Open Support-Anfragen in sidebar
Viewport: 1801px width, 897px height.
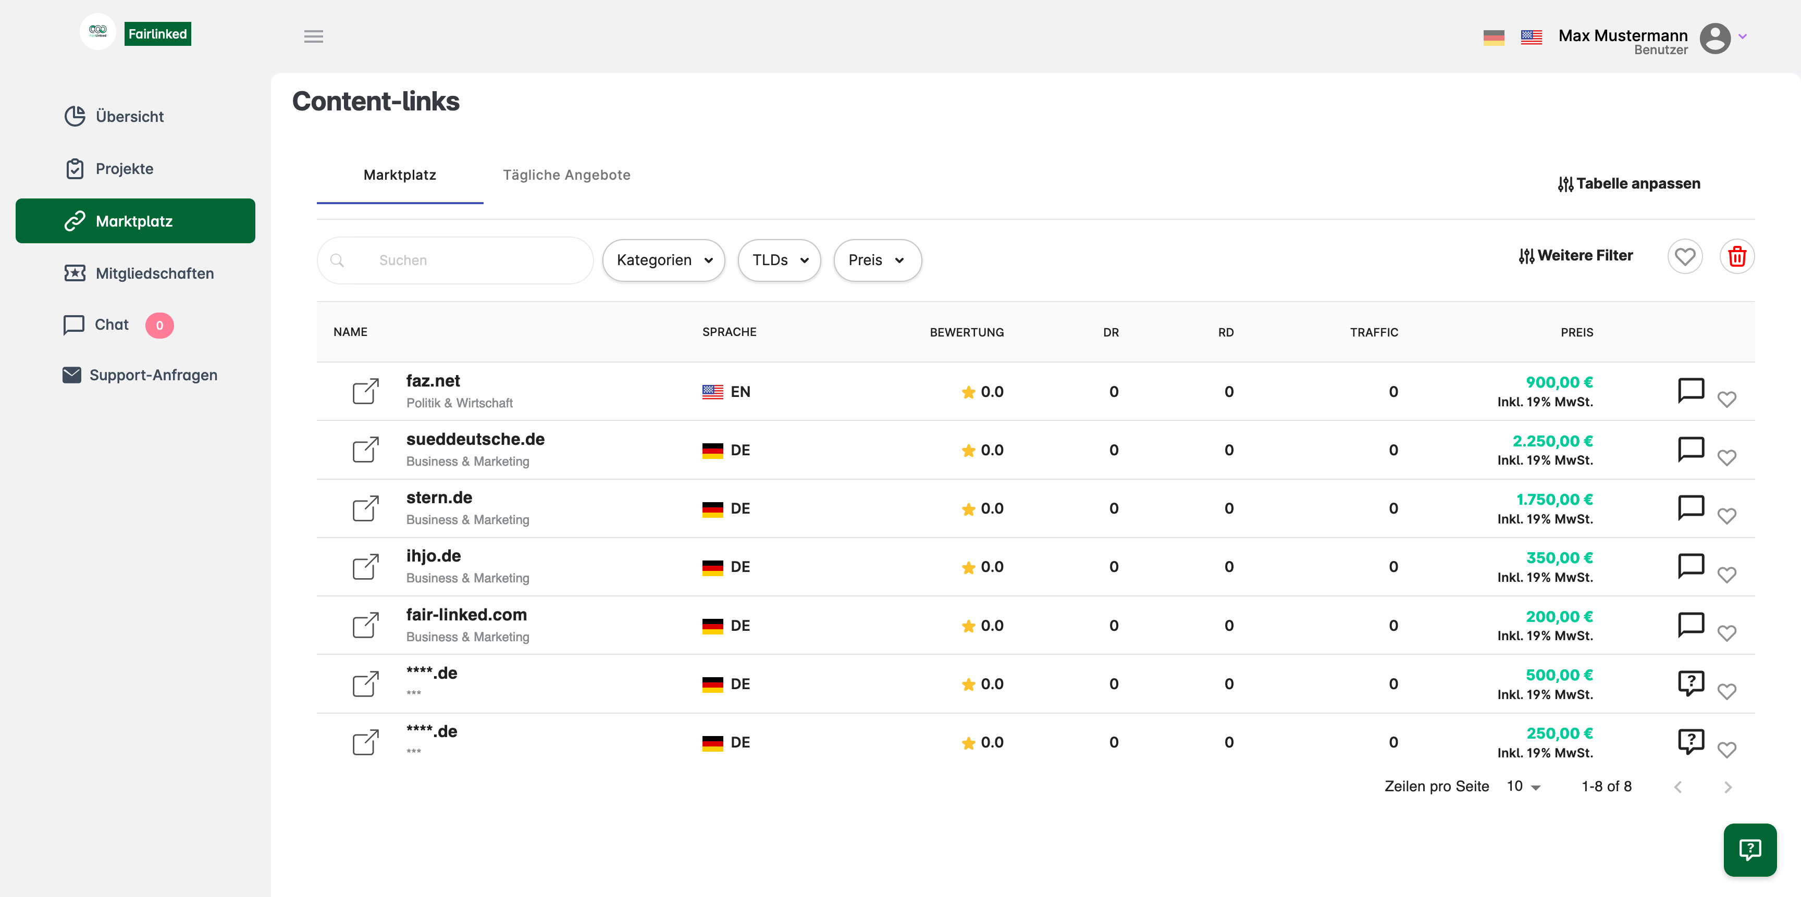(140, 375)
